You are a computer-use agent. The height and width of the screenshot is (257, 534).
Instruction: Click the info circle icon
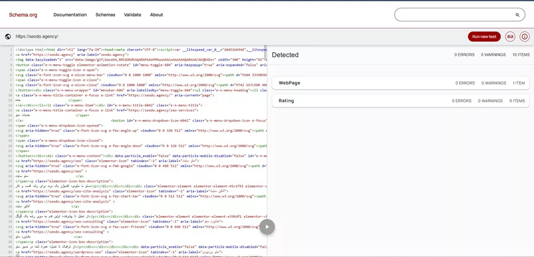click(x=525, y=36)
